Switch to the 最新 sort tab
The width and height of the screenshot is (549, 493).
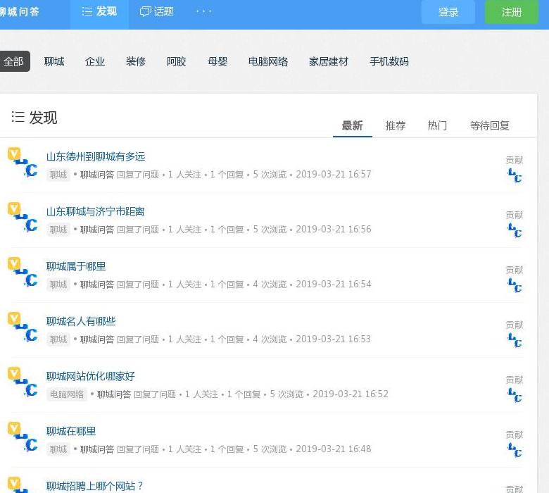pyautogui.click(x=352, y=125)
